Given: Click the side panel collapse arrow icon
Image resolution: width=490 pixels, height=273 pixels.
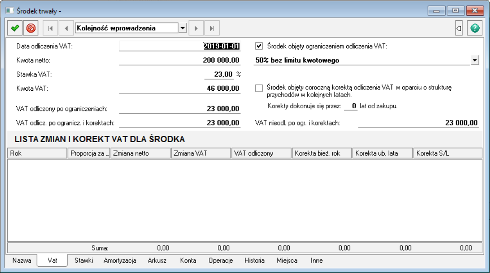Looking at the screenshot, I should coord(459,28).
